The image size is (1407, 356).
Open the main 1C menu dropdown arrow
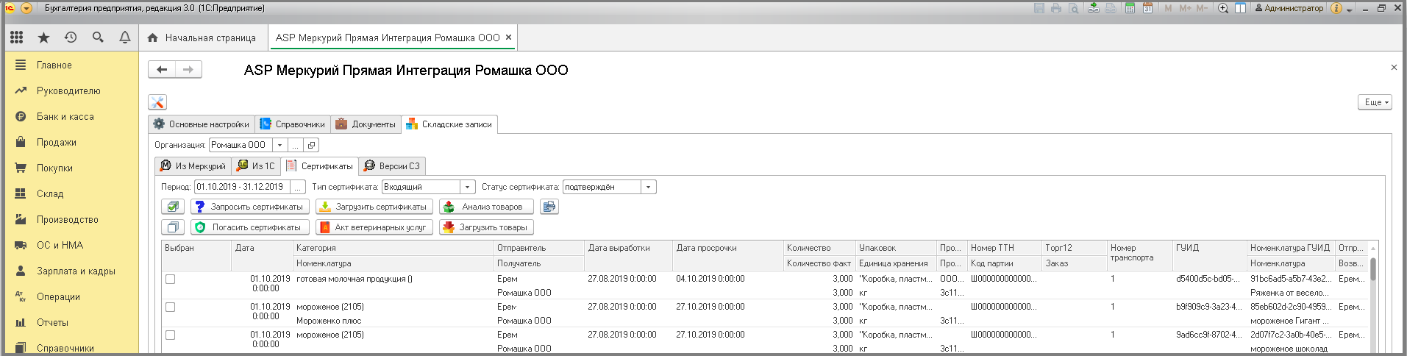tap(26, 8)
